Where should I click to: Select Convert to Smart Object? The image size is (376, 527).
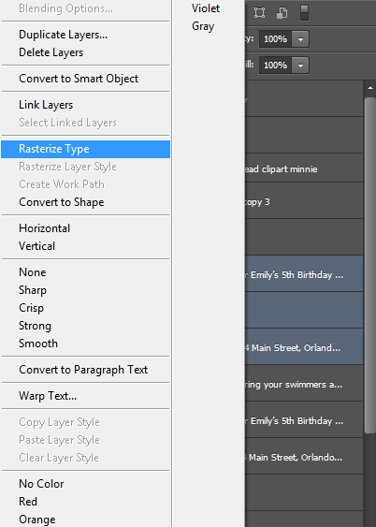pyautogui.click(x=79, y=79)
